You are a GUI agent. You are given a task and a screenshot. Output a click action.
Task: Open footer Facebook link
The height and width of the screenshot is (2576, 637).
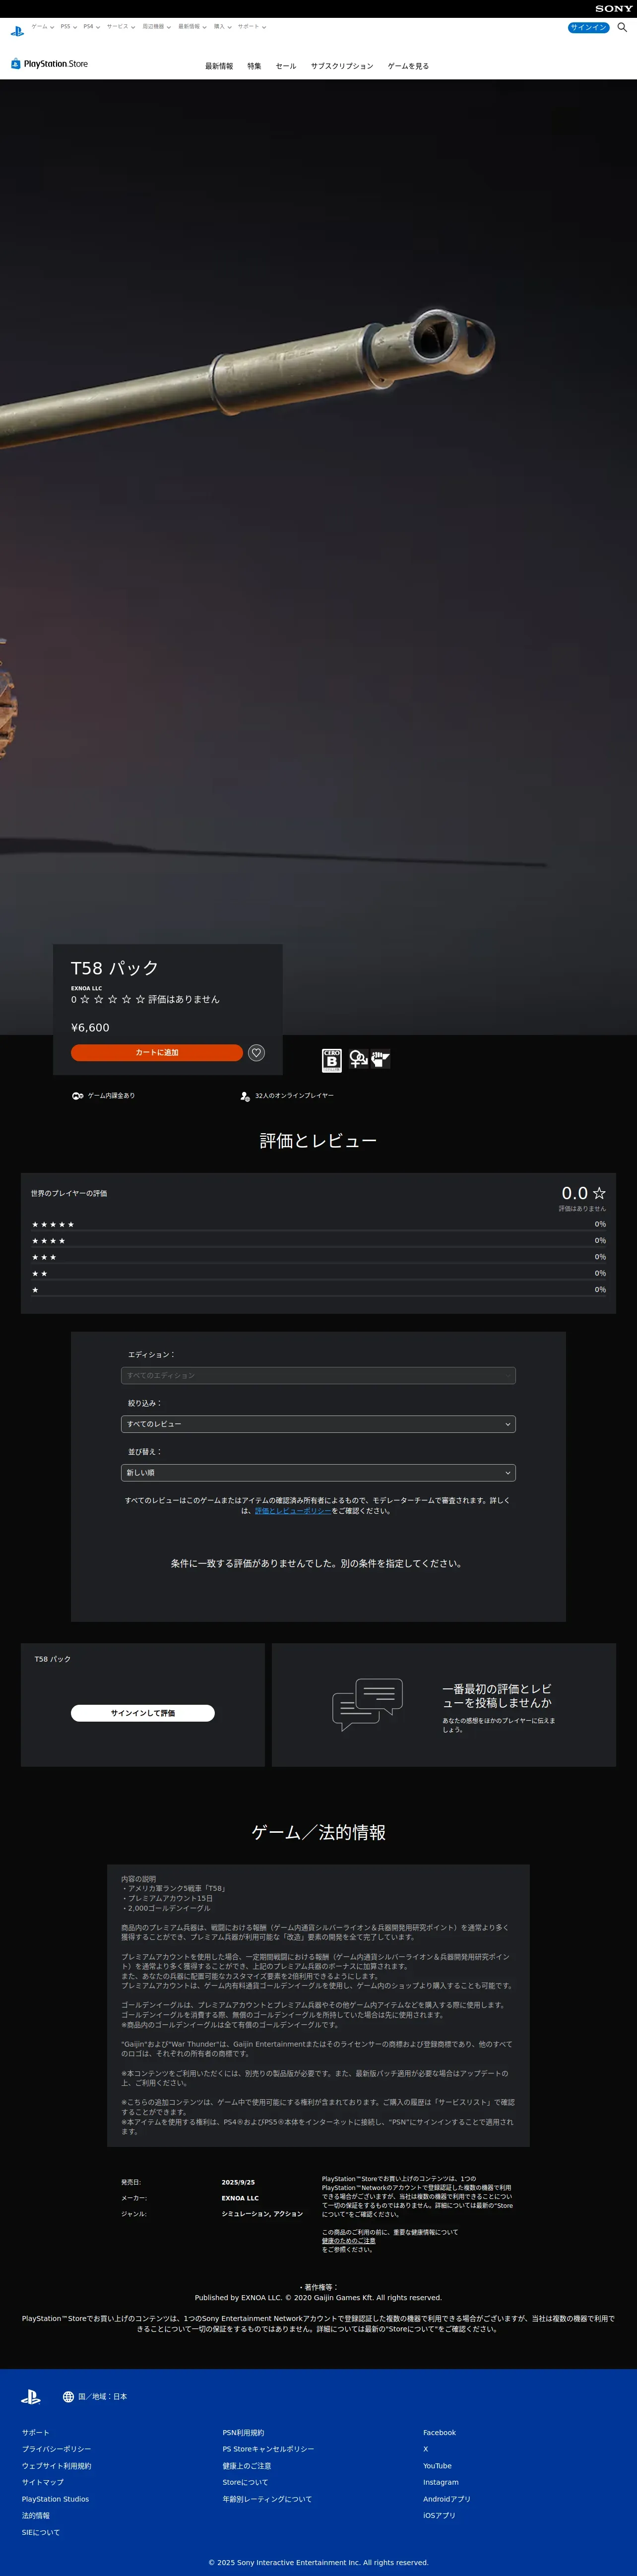coord(439,2432)
